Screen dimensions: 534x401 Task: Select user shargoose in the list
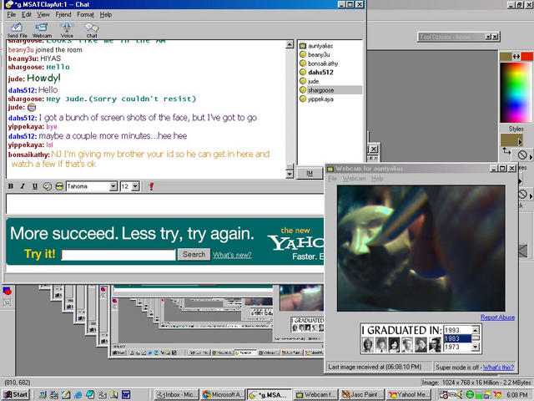[330, 90]
